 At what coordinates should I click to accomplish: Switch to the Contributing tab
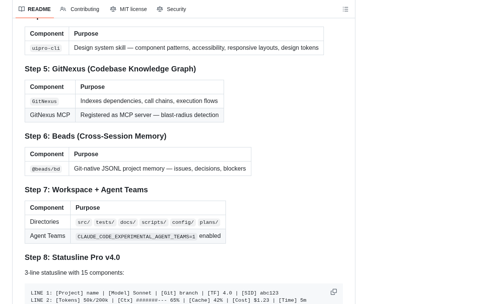(x=80, y=9)
